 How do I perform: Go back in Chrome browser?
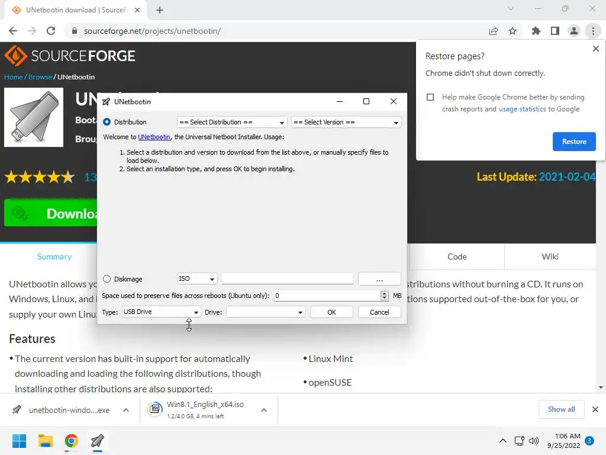[x=13, y=31]
